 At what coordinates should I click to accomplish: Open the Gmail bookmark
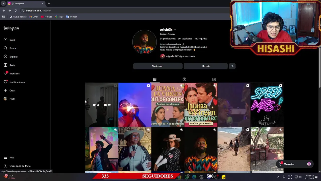coord(34,17)
